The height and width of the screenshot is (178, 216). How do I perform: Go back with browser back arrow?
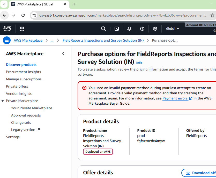(x=5, y=15)
